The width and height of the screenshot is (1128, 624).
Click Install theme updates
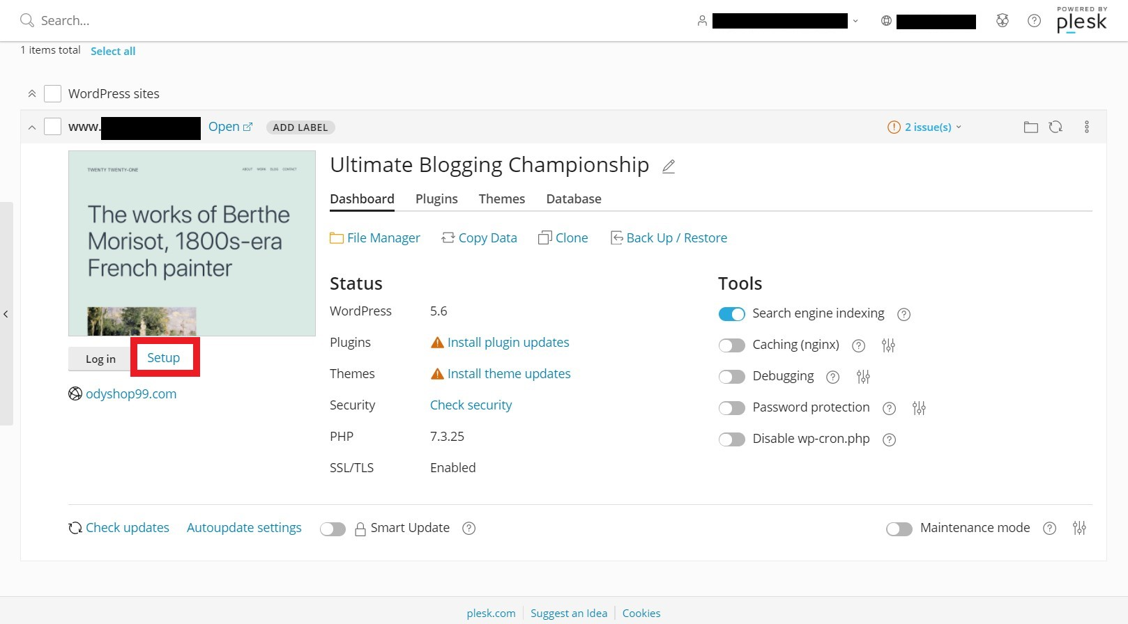point(509,374)
